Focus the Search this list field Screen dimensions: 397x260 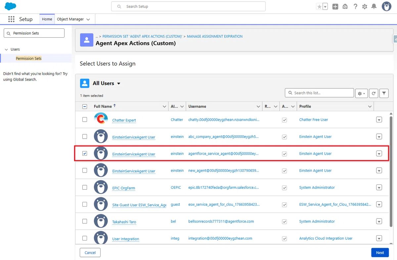pos(319,93)
